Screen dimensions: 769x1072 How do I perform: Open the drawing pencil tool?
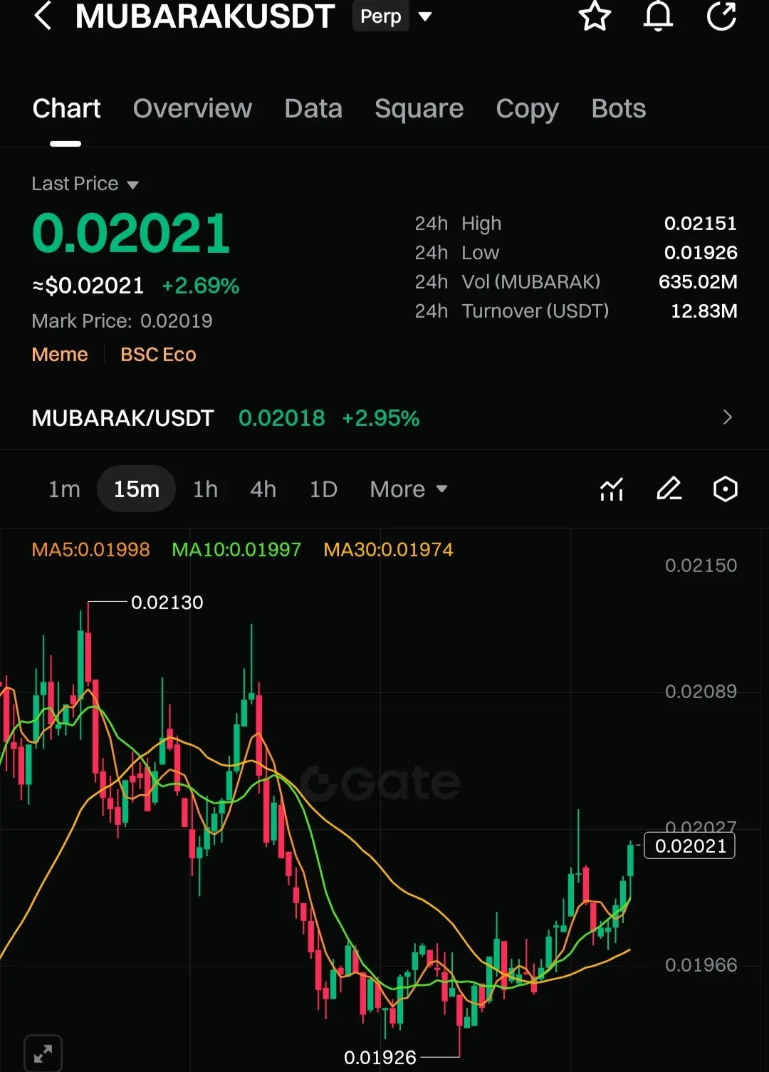(669, 489)
